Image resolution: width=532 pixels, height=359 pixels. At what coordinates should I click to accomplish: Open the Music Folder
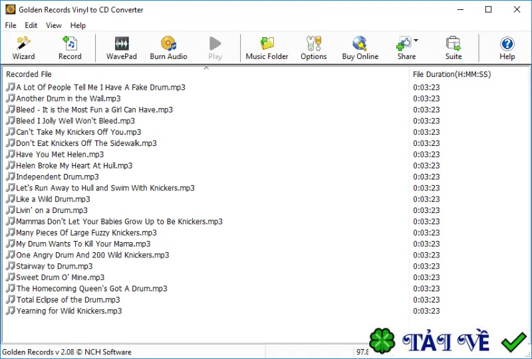(267, 48)
